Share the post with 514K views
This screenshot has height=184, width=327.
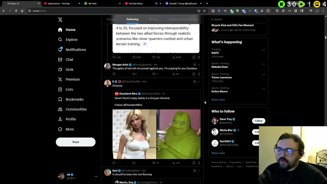pos(199,57)
